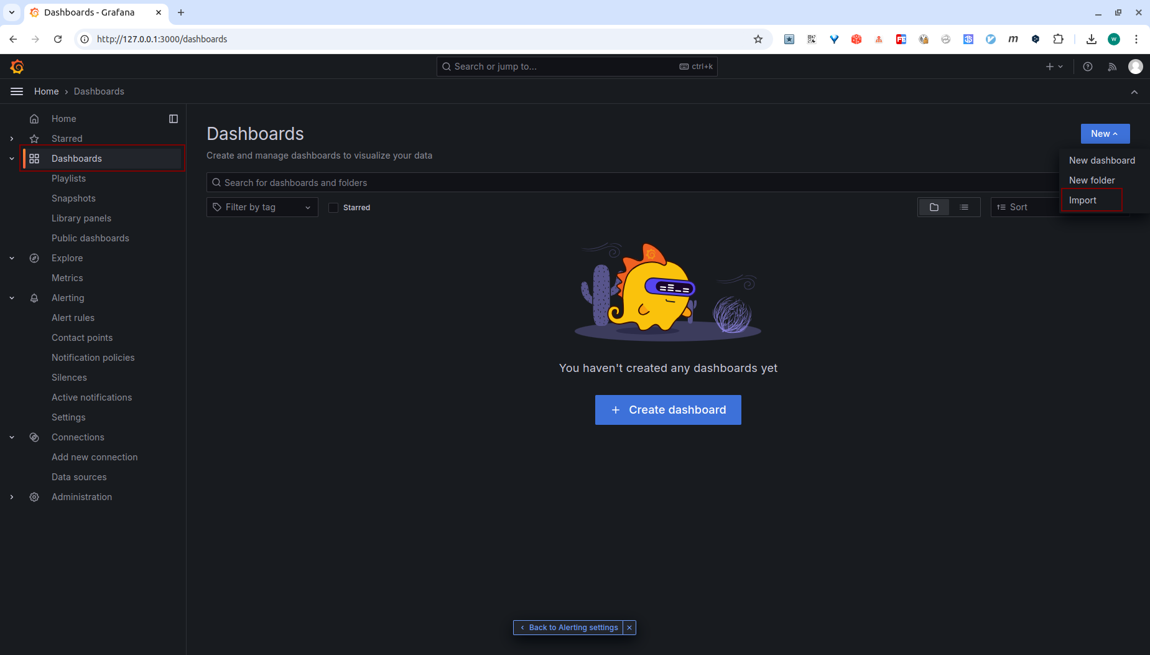Open the browser tab search dropdown
The width and height of the screenshot is (1150, 655).
(x=12, y=12)
